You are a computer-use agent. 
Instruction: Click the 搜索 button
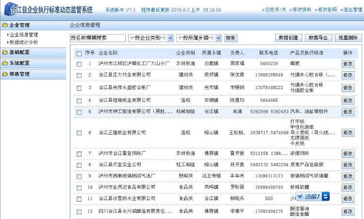[231, 38]
